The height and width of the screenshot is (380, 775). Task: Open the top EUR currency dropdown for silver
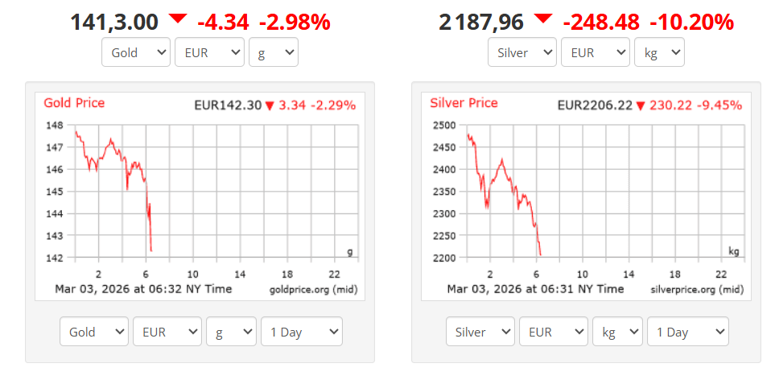(x=595, y=53)
